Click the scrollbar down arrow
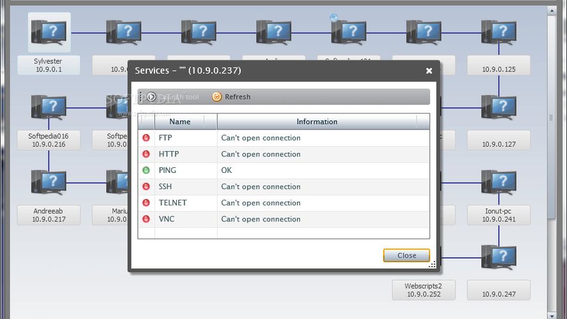The width and height of the screenshot is (567, 319). (552, 315)
